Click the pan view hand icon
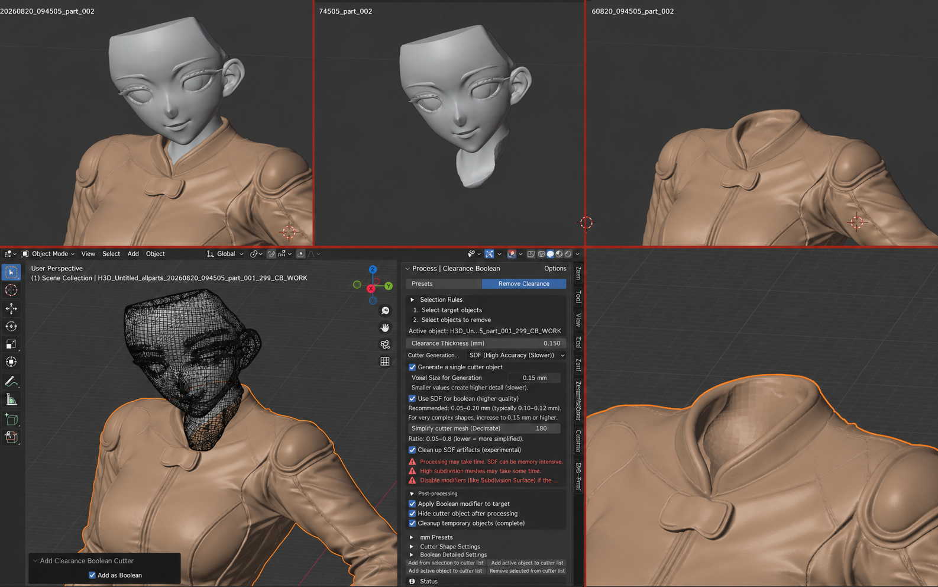 point(385,327)
